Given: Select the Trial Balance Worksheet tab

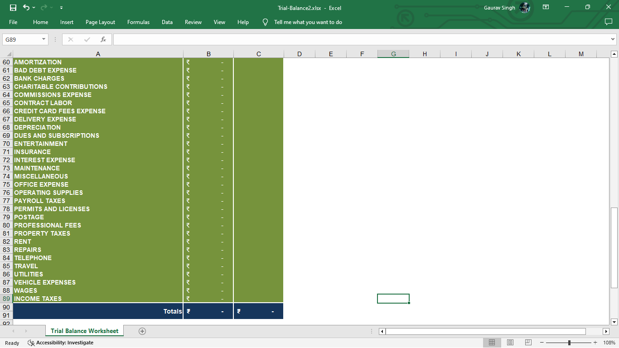Looking at the screenshot, I should (84, 331).
